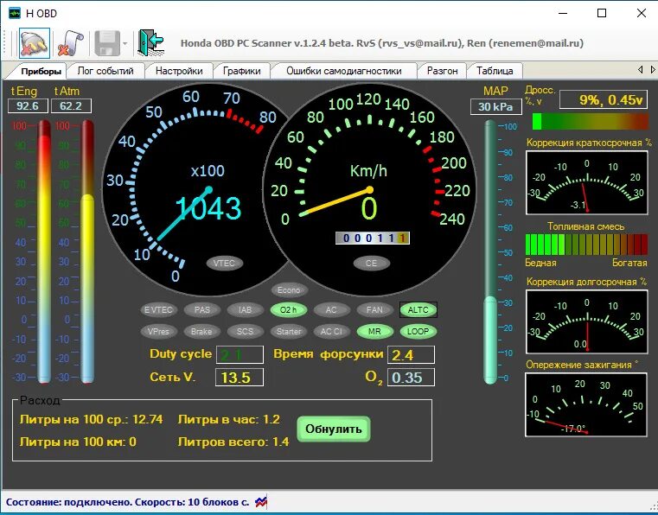The height and width of the screenshot is (515, 658).
Task: Click the clear log scroll icon
Action: point(70,43)
